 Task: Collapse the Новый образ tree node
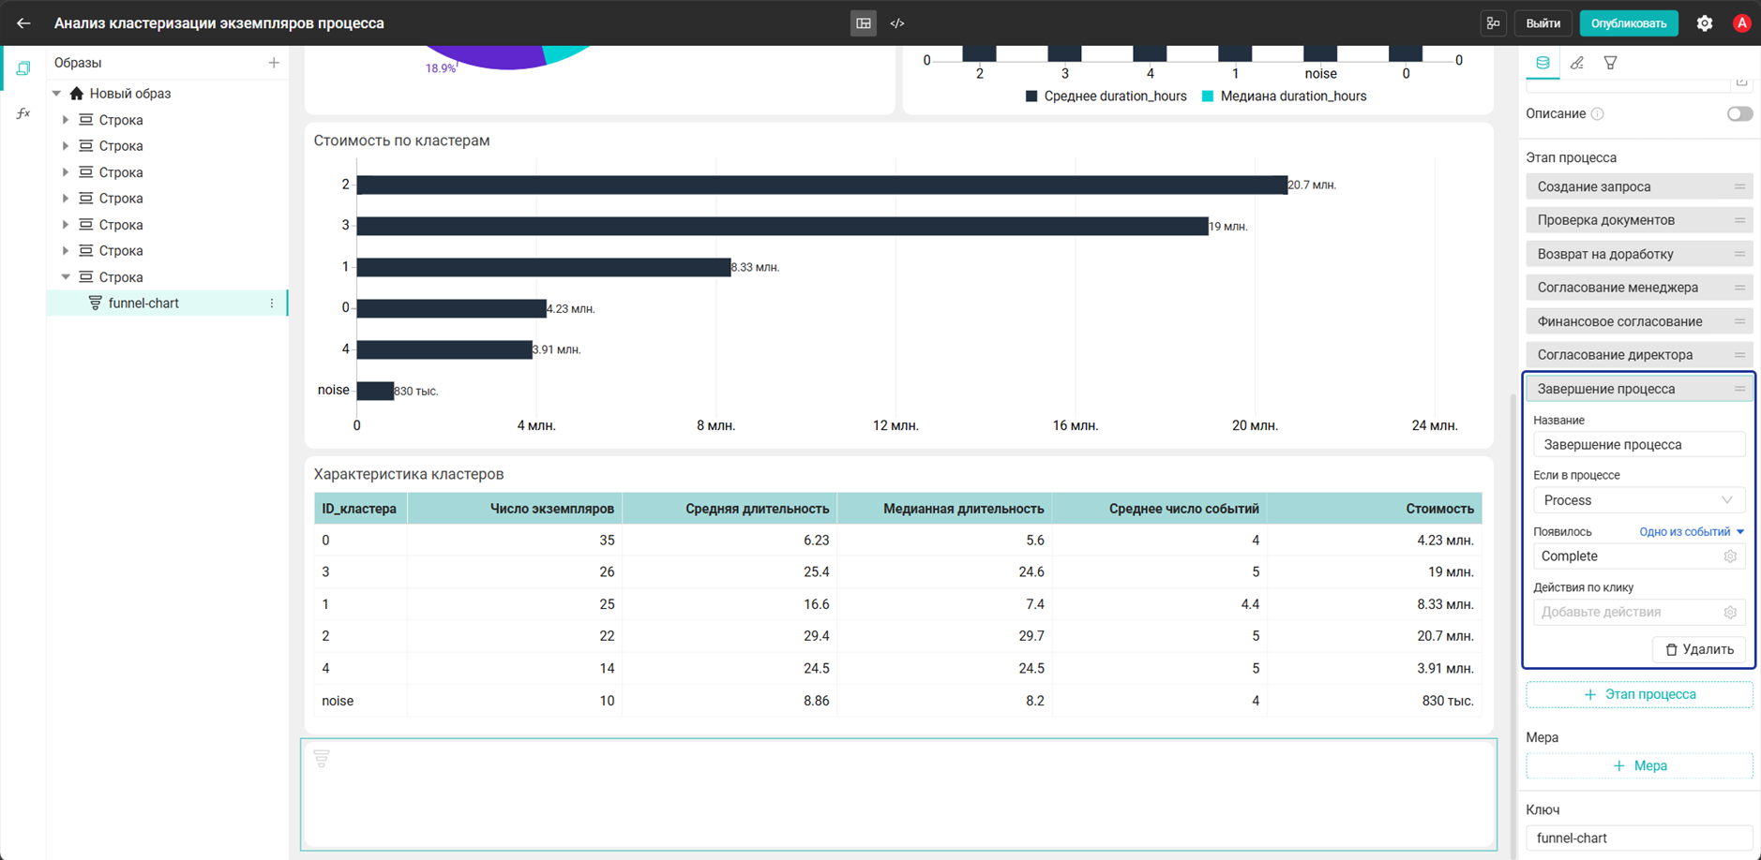click(x=57, y=94)
